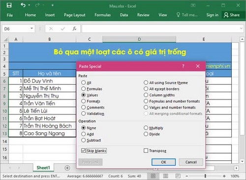246x180 pixels.
Task: Select the Values radio button
Action: pos(84,95)
